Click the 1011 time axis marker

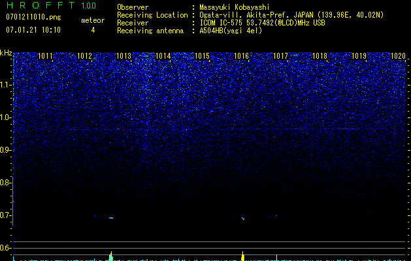pyautogui.click(x=45, y=56)
